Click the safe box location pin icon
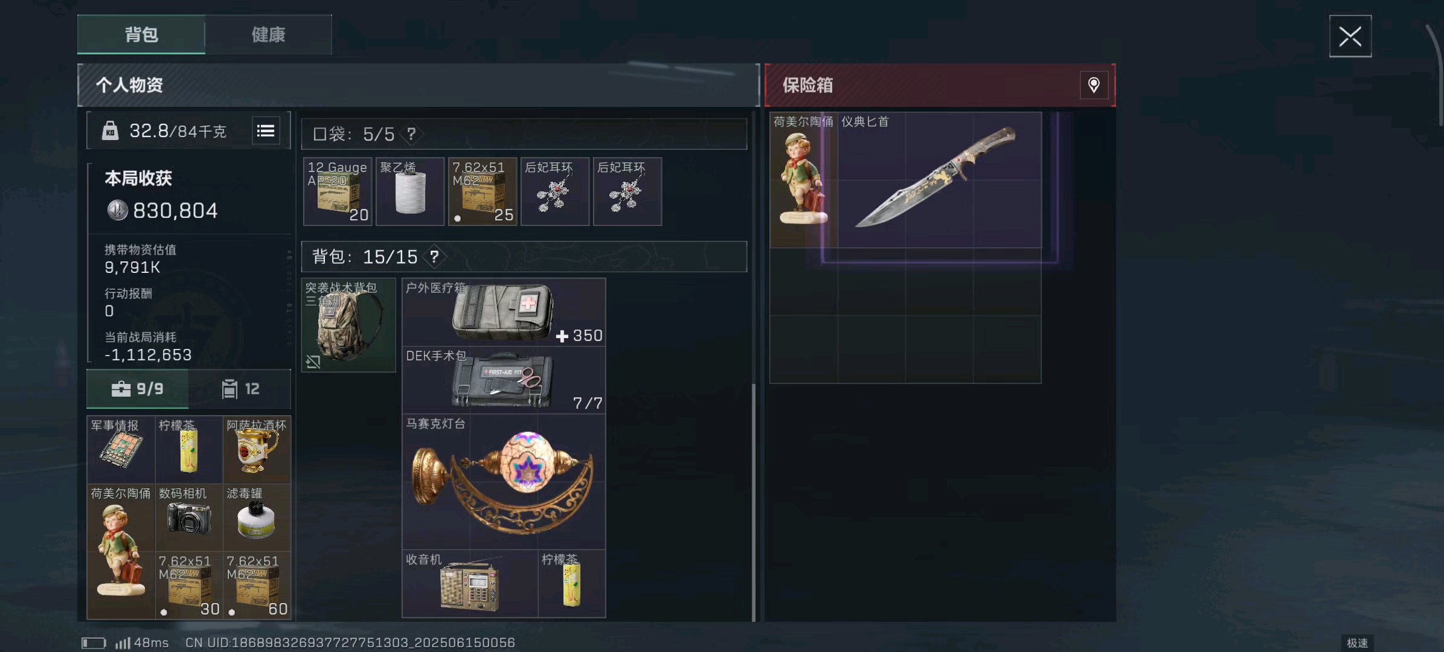The height and width of the screenshot is (652, 1444). point(1094,85)
